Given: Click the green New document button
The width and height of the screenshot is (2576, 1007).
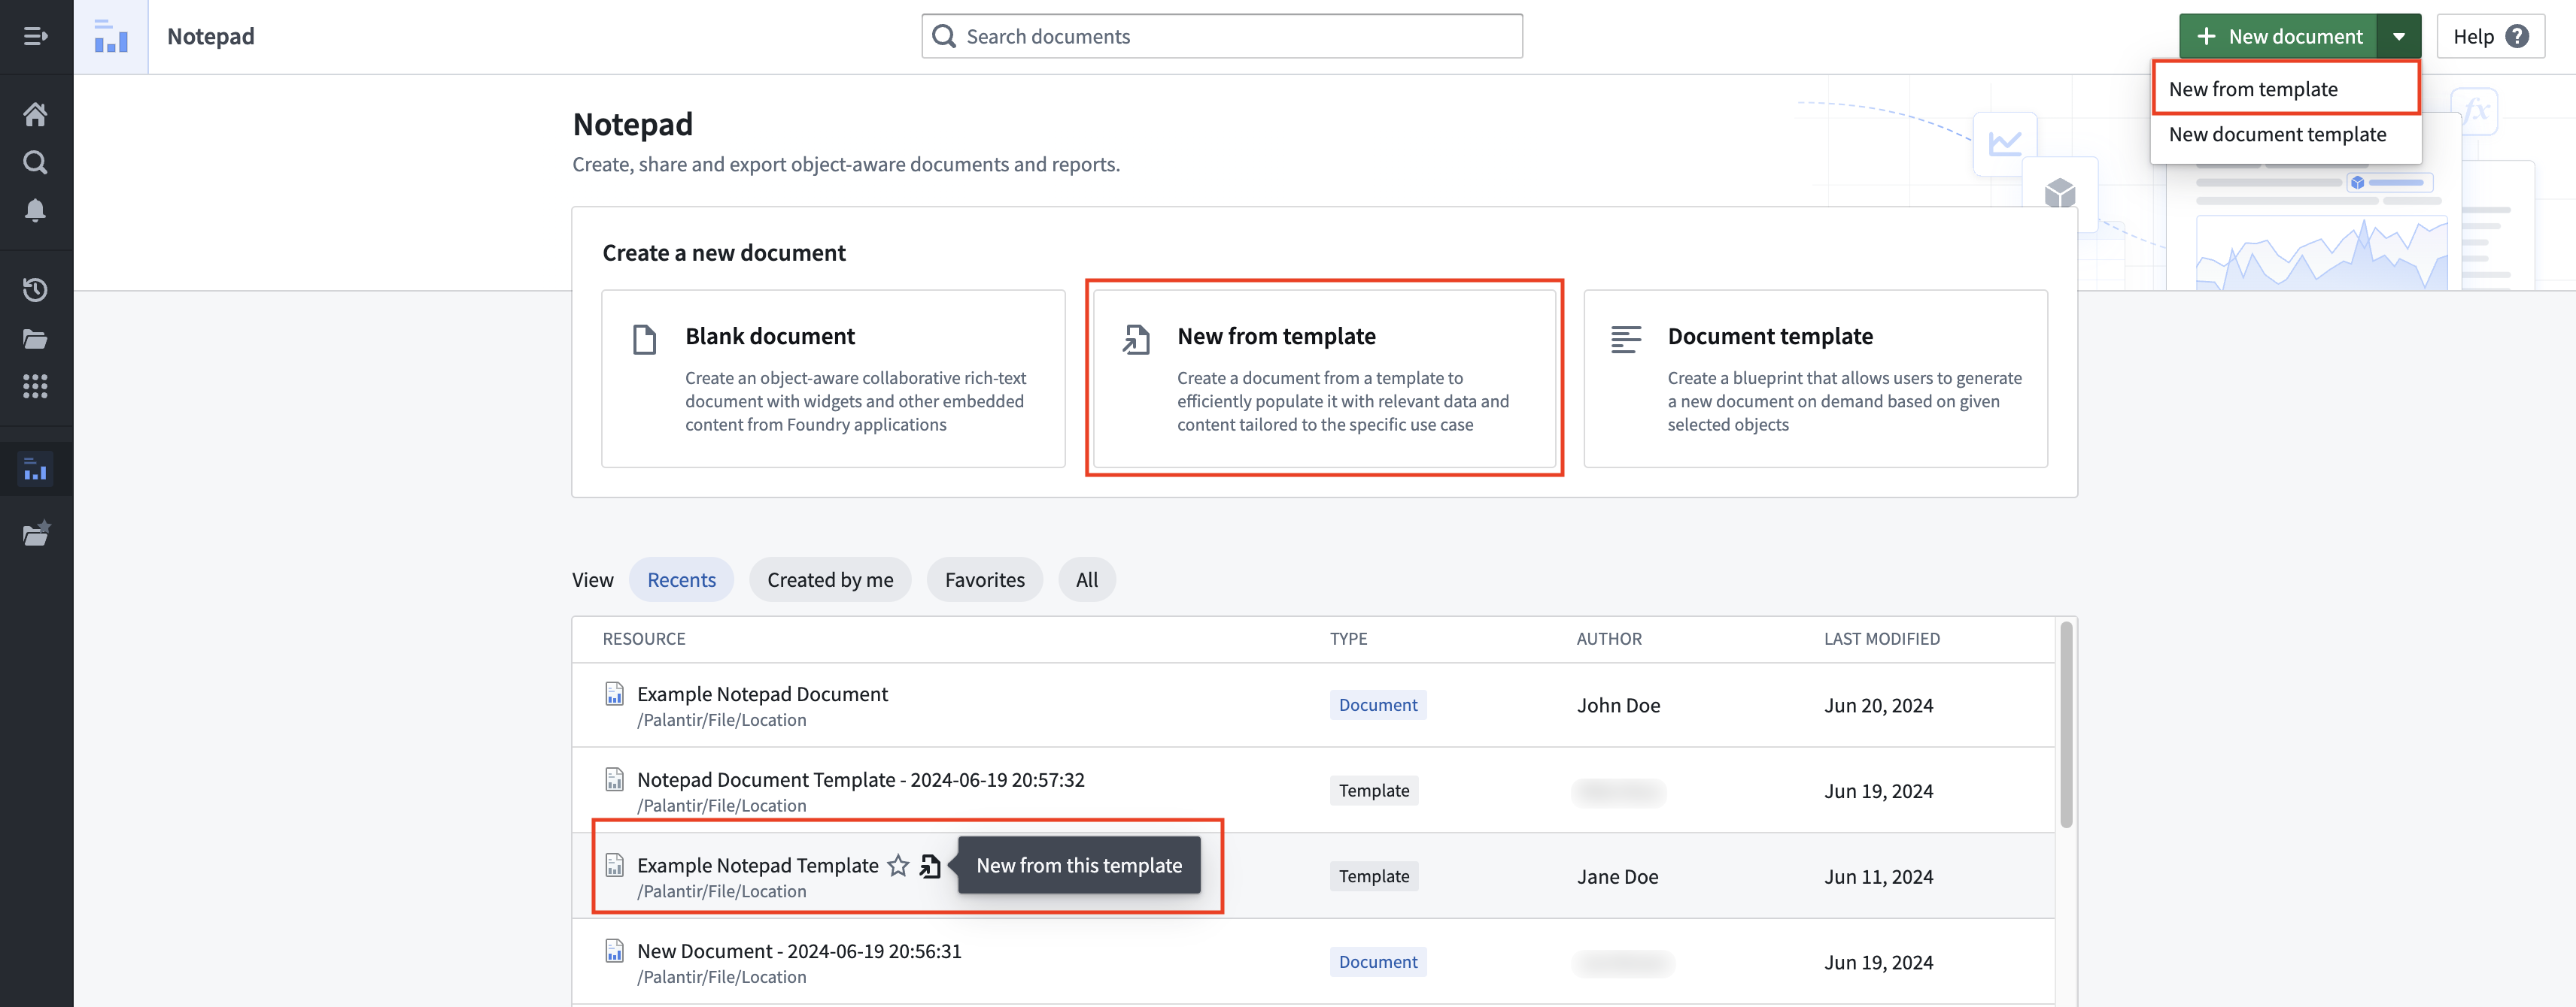Looking at the screenshot, I should click(2278, 36).
